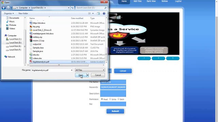Show slide 2 of the banner slideshow

click(158, 58)
